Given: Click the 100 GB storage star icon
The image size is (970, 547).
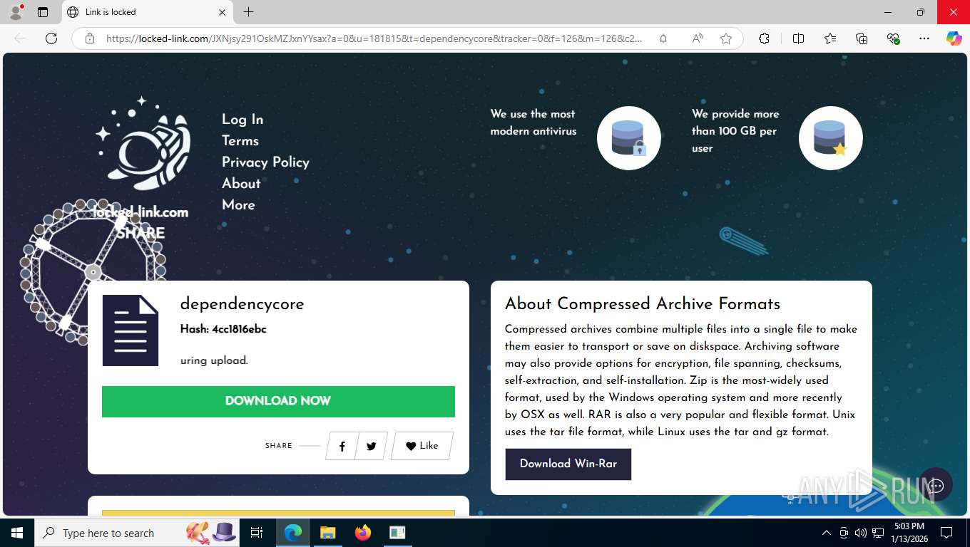Looking at the screenshot, I should (830, 138).
